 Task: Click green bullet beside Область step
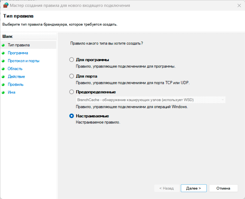[3, 69]
